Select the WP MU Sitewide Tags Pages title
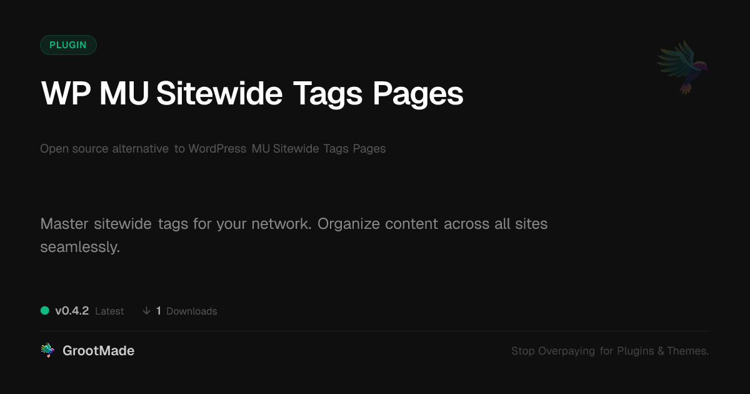The image size is (750, 394). click(252, 94)
